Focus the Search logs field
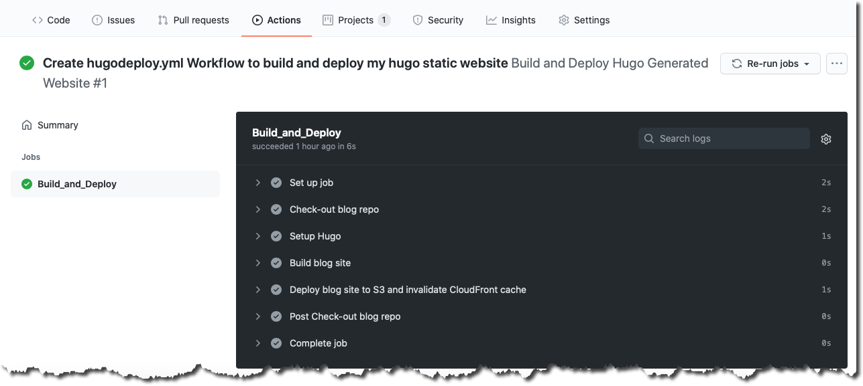Viewport: 863px width, 386px height. (724, 138)
